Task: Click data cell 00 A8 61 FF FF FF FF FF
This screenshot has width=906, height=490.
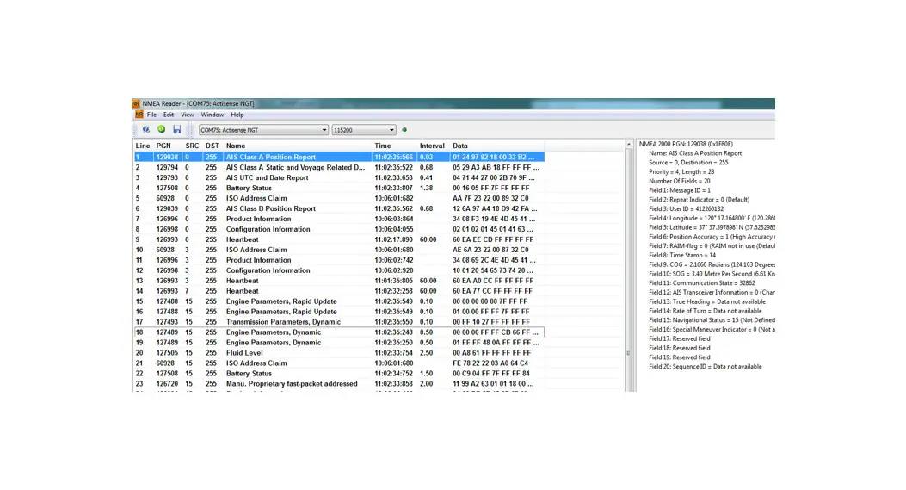Action: pos(491,353)
